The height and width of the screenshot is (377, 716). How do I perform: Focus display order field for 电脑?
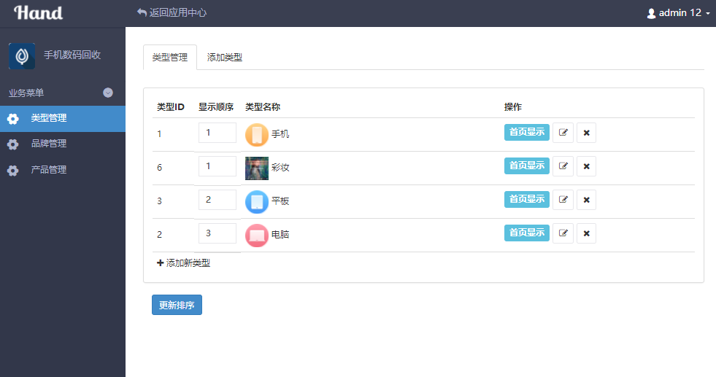coord(218,233)
